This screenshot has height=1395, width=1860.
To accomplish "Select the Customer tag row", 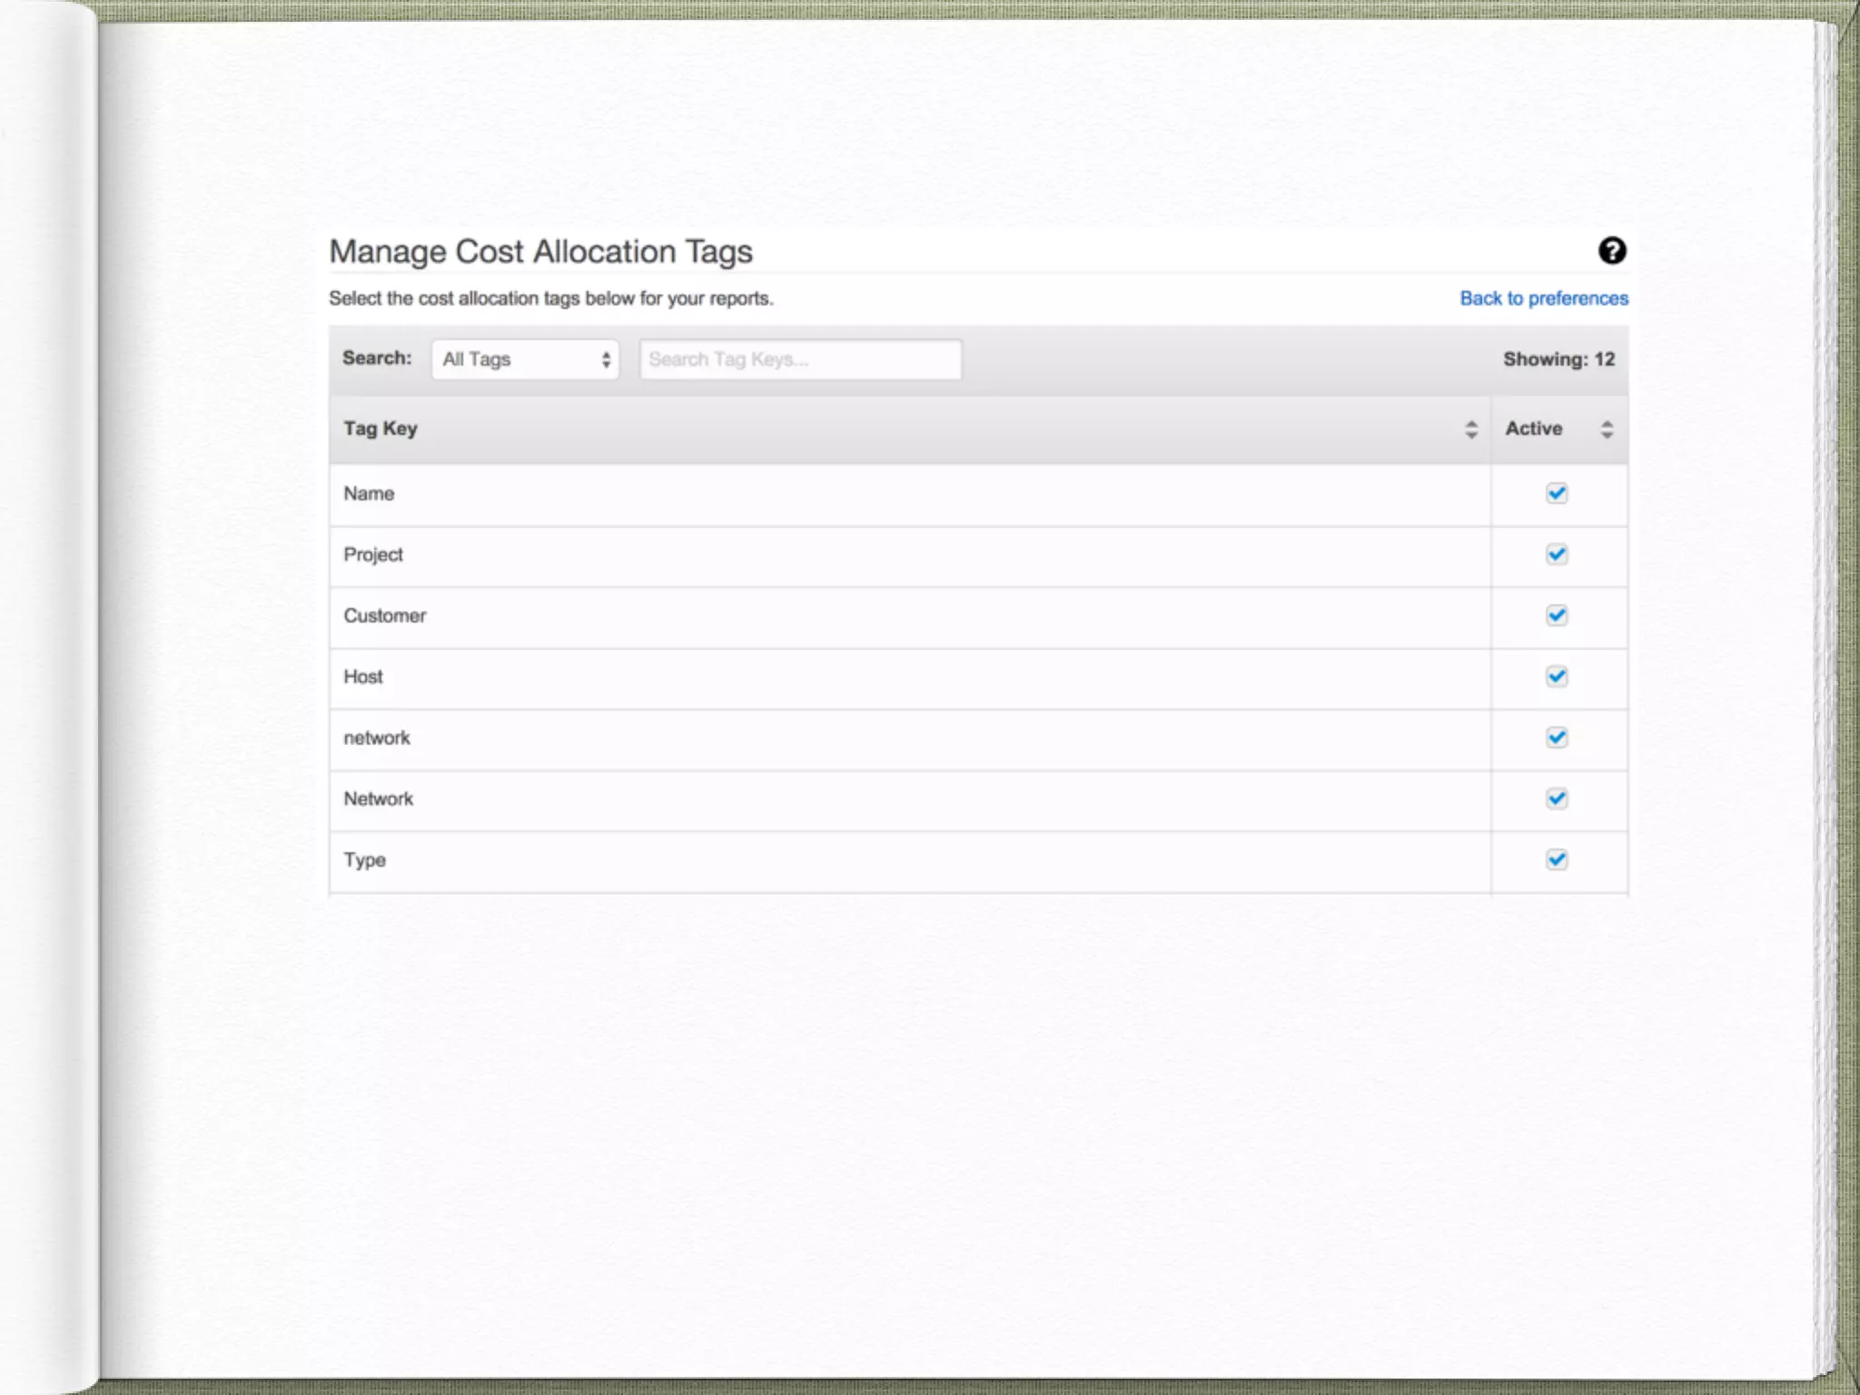I will click(908, 618).
